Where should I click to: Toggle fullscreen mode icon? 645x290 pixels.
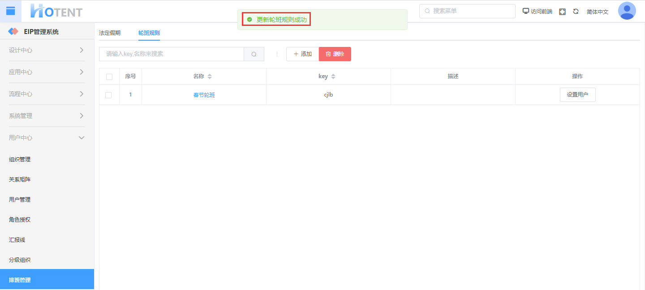(563, 12)
